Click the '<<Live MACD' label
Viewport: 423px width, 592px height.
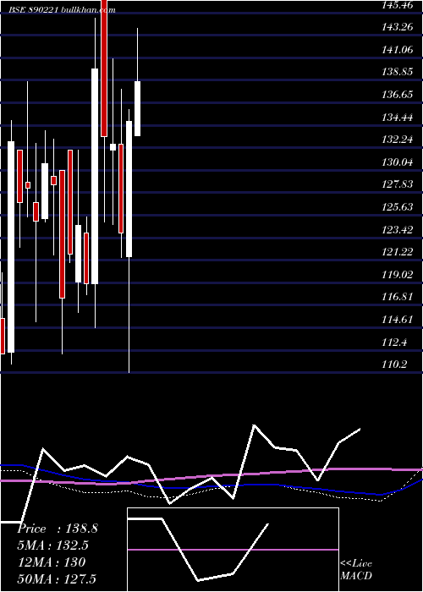356,570
